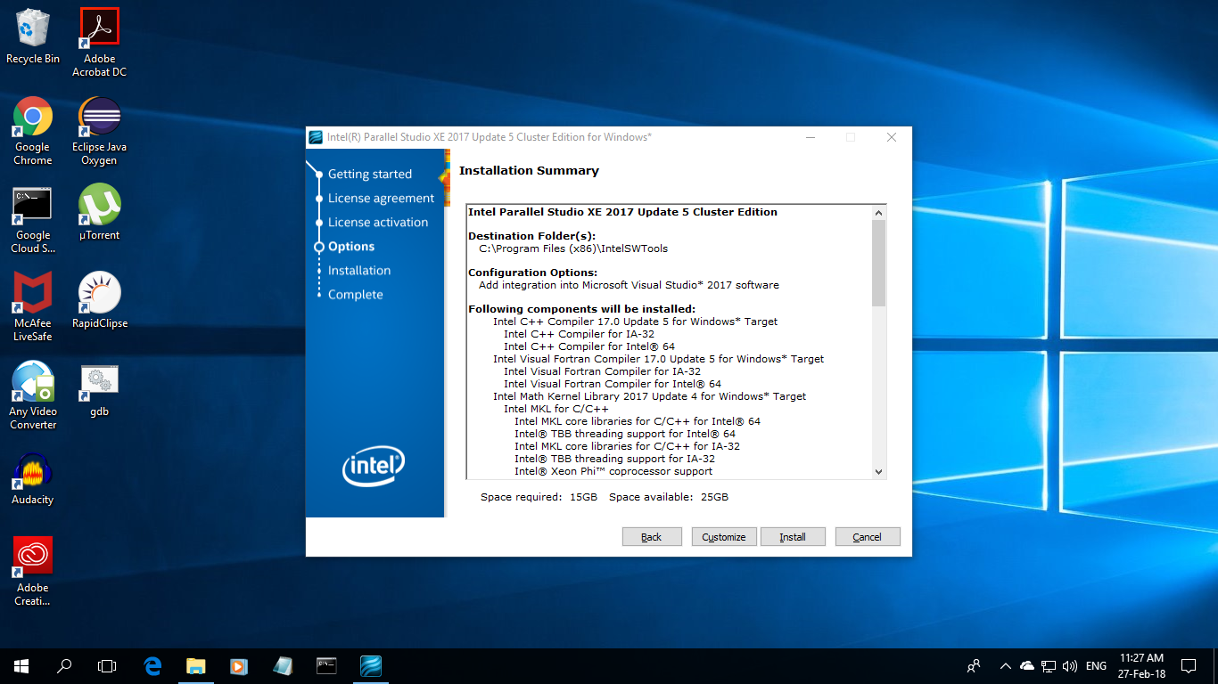Close the Intel installer window
Viewport: 1218px width, 684px height.
pos(891,137)
